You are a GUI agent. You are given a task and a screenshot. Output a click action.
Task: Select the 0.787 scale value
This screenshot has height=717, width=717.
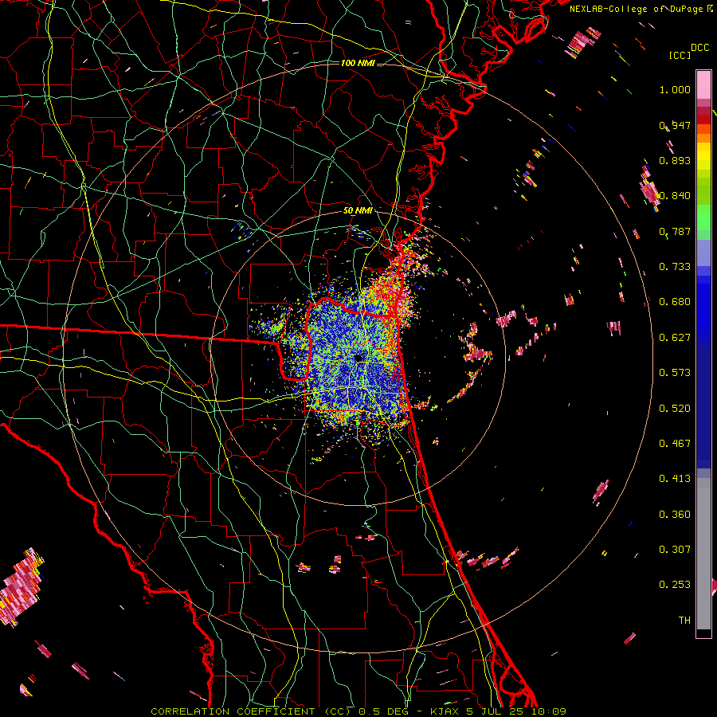675,231
